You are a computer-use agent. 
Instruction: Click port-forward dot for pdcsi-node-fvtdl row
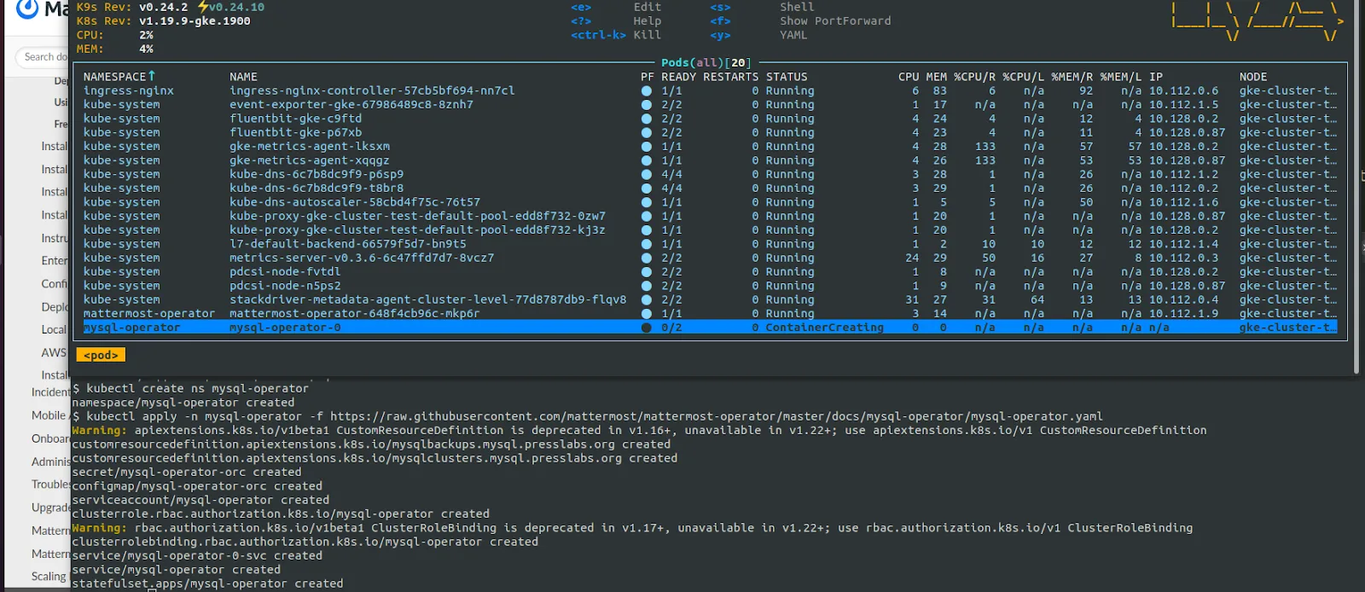coord(647,272)
